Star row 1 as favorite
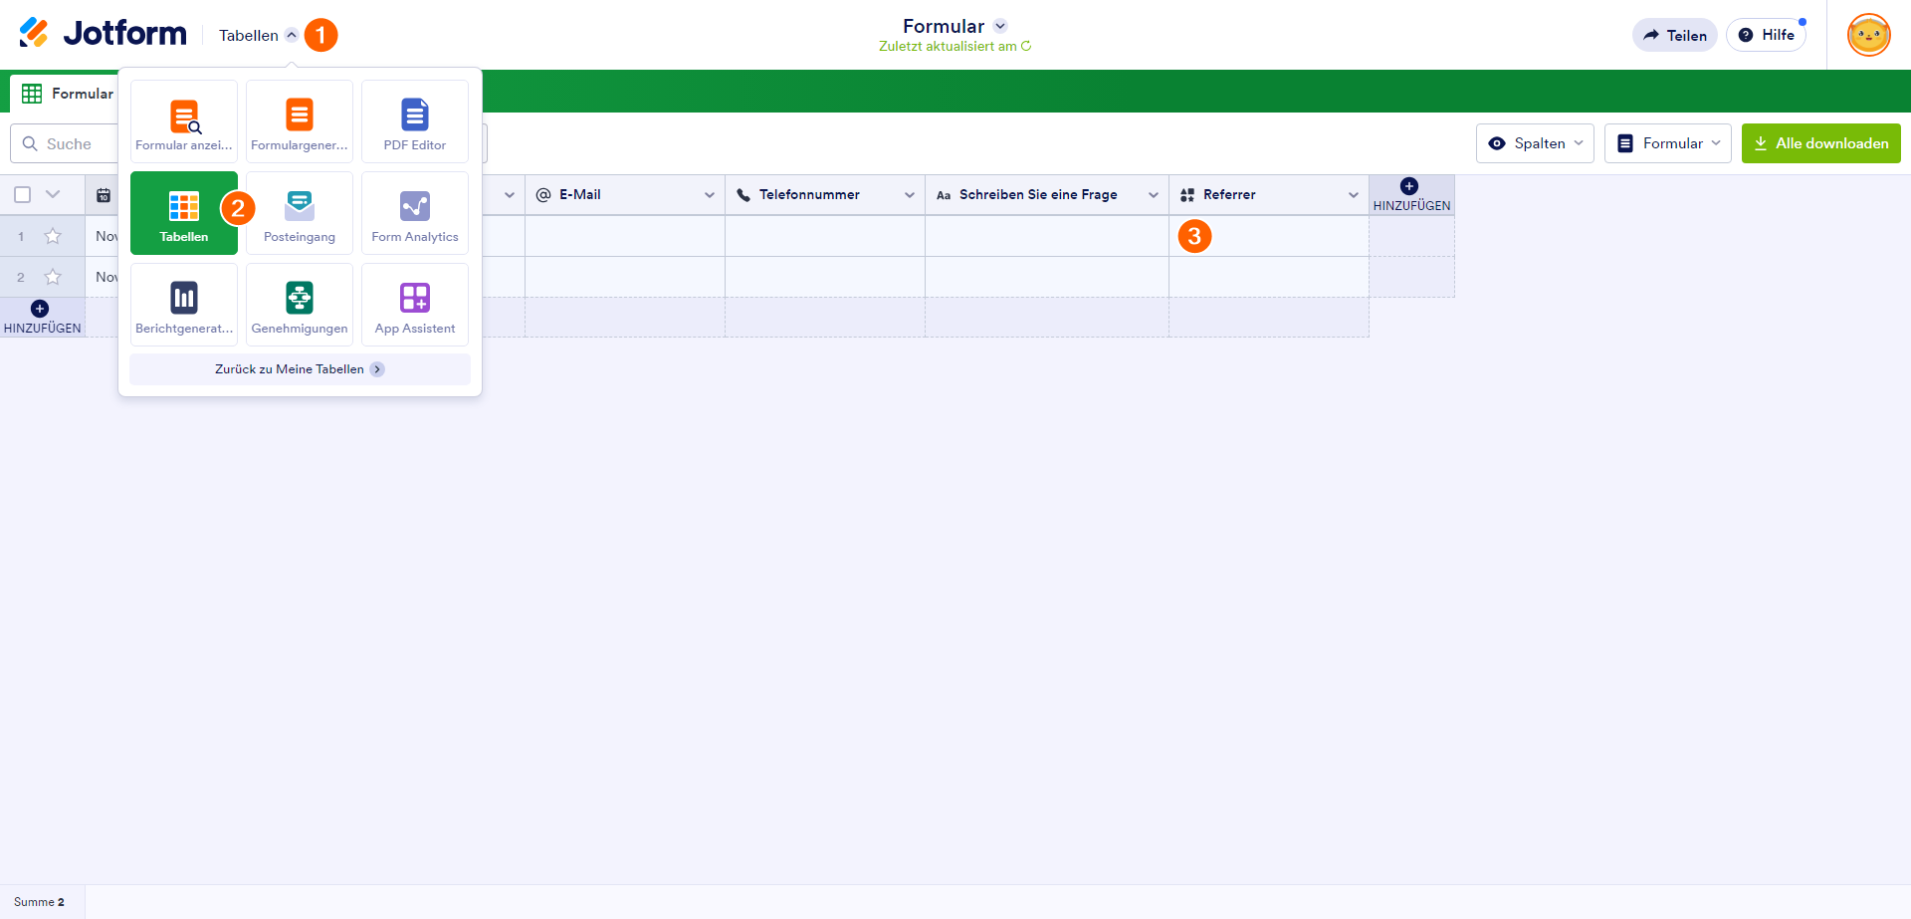Image resolution: width=1911 pixels, height=919 pixels. coord(53,236)
